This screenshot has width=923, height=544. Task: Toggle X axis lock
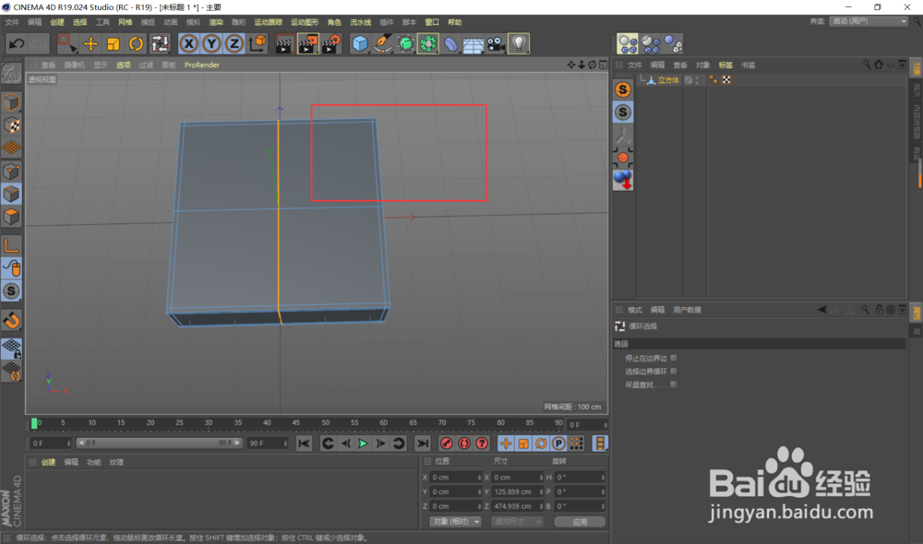188,43
